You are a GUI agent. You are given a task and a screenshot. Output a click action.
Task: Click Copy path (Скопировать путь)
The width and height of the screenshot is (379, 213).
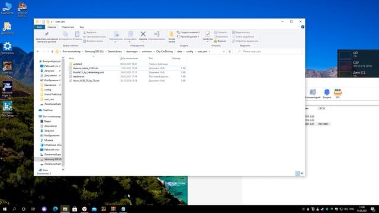click(94, 37)
